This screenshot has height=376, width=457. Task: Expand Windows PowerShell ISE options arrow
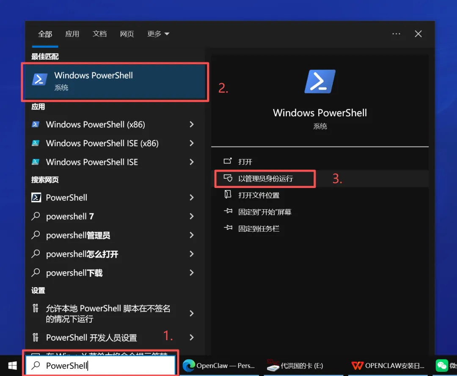(x=192, y=162)
